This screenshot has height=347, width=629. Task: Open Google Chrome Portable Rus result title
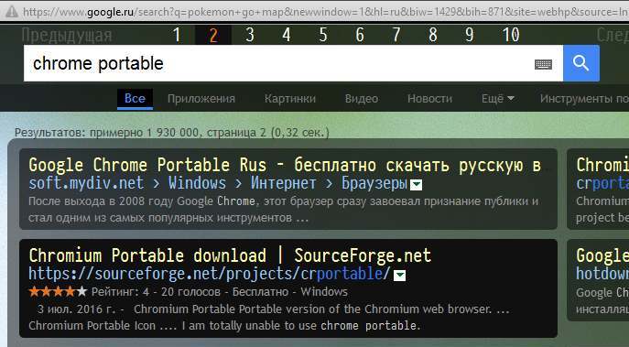click(285, 165)
